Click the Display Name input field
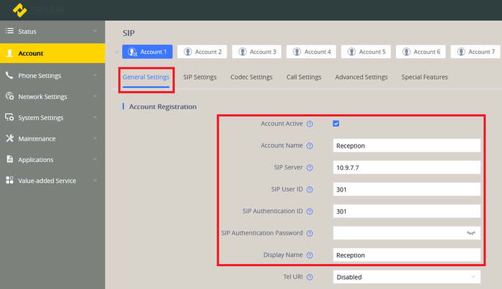The image size is (502, 289). coord(407,255)
